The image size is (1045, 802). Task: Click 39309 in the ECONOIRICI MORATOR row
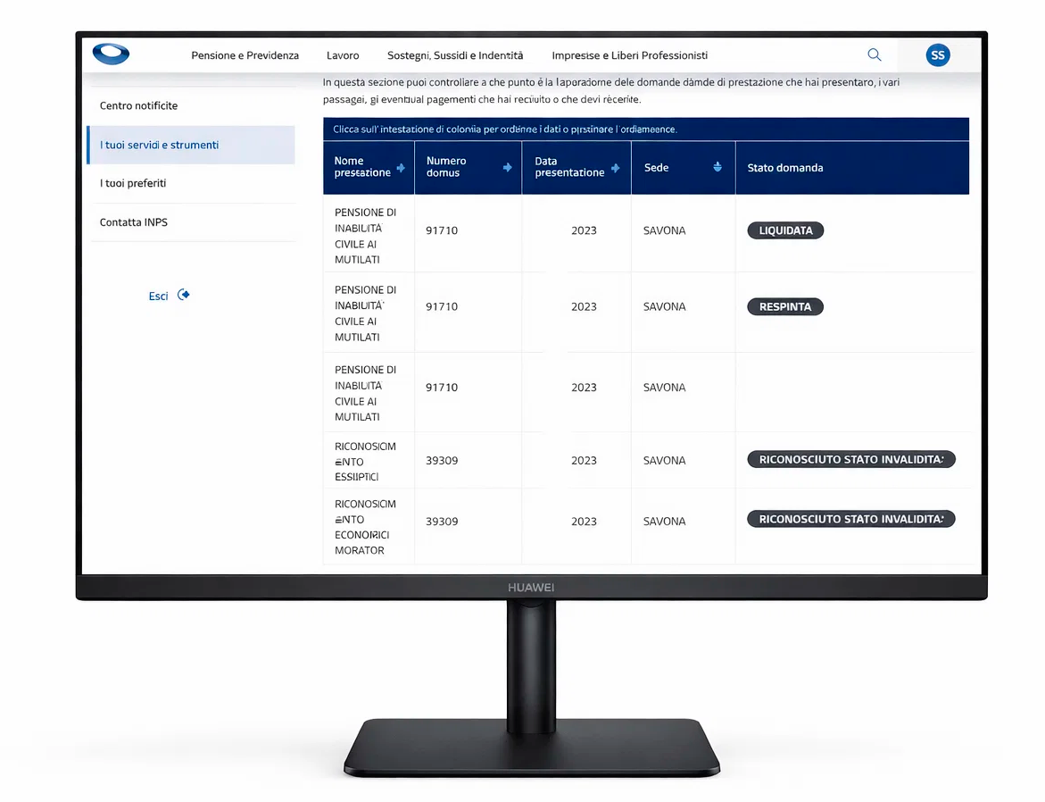pos(442,521)
